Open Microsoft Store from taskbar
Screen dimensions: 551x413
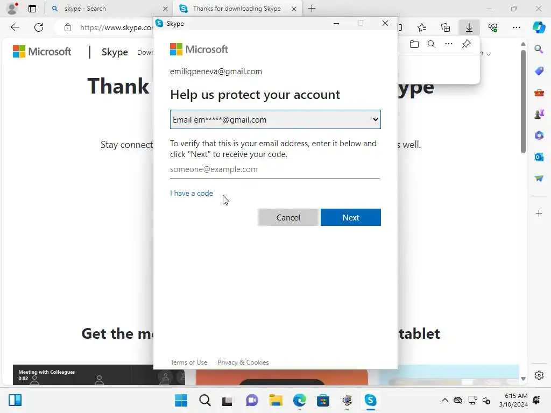pos(323,400)
